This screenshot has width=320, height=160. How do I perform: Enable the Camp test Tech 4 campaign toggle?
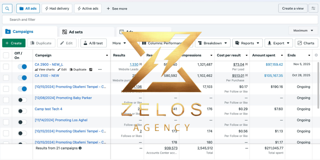tap(22, 111)
